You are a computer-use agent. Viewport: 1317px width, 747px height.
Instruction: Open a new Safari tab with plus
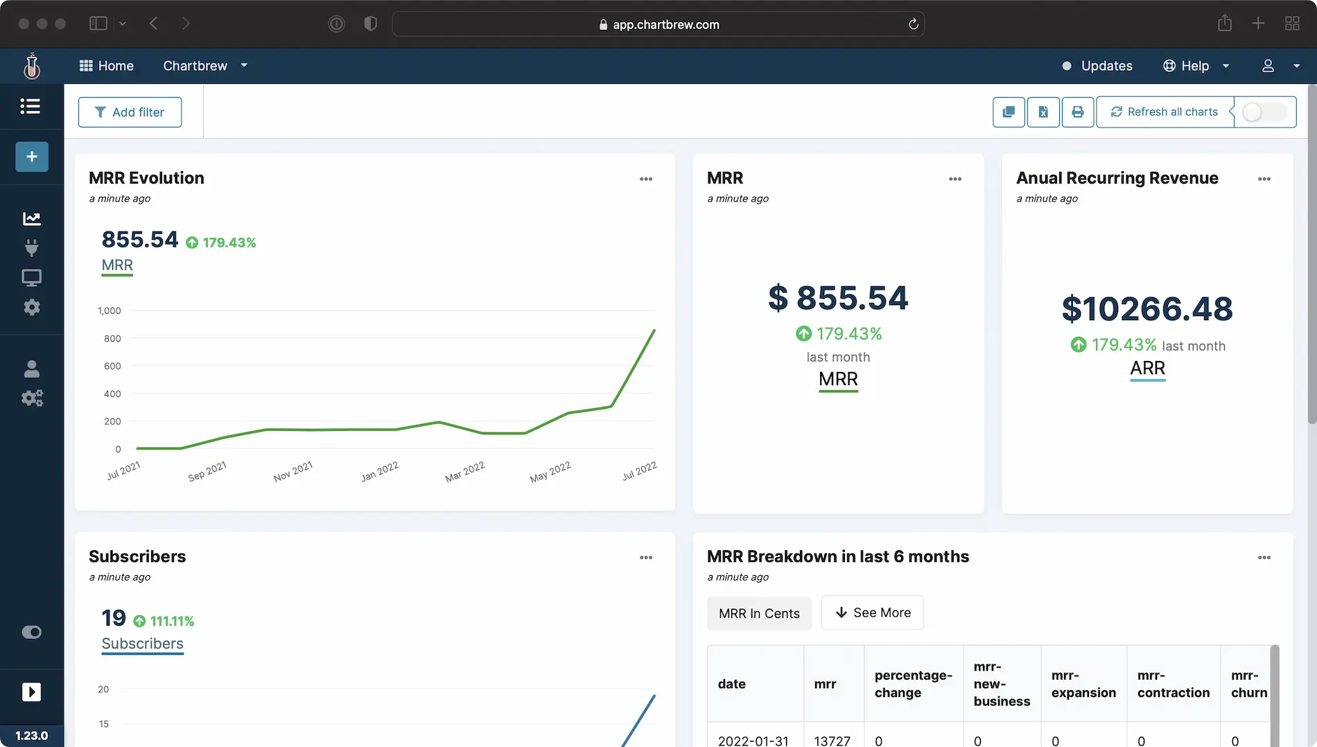1258,24
